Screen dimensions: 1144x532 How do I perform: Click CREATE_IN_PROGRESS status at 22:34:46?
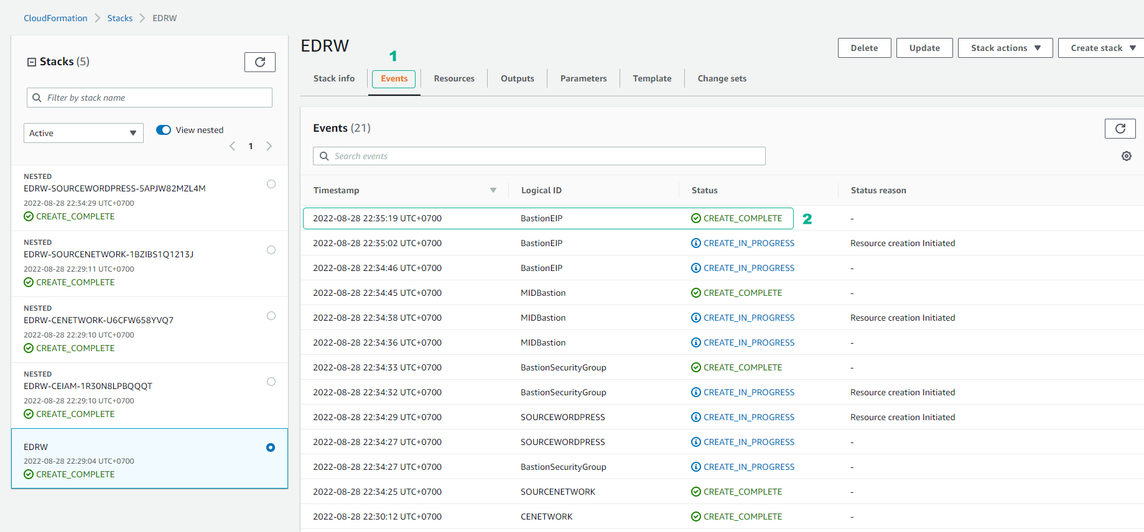point(743,268)
